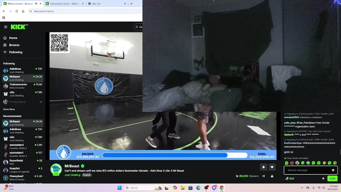The width and height of the screenshot is (341, 192).
Task: Click the donation QR code on stream
Action: tap(59, 43)
